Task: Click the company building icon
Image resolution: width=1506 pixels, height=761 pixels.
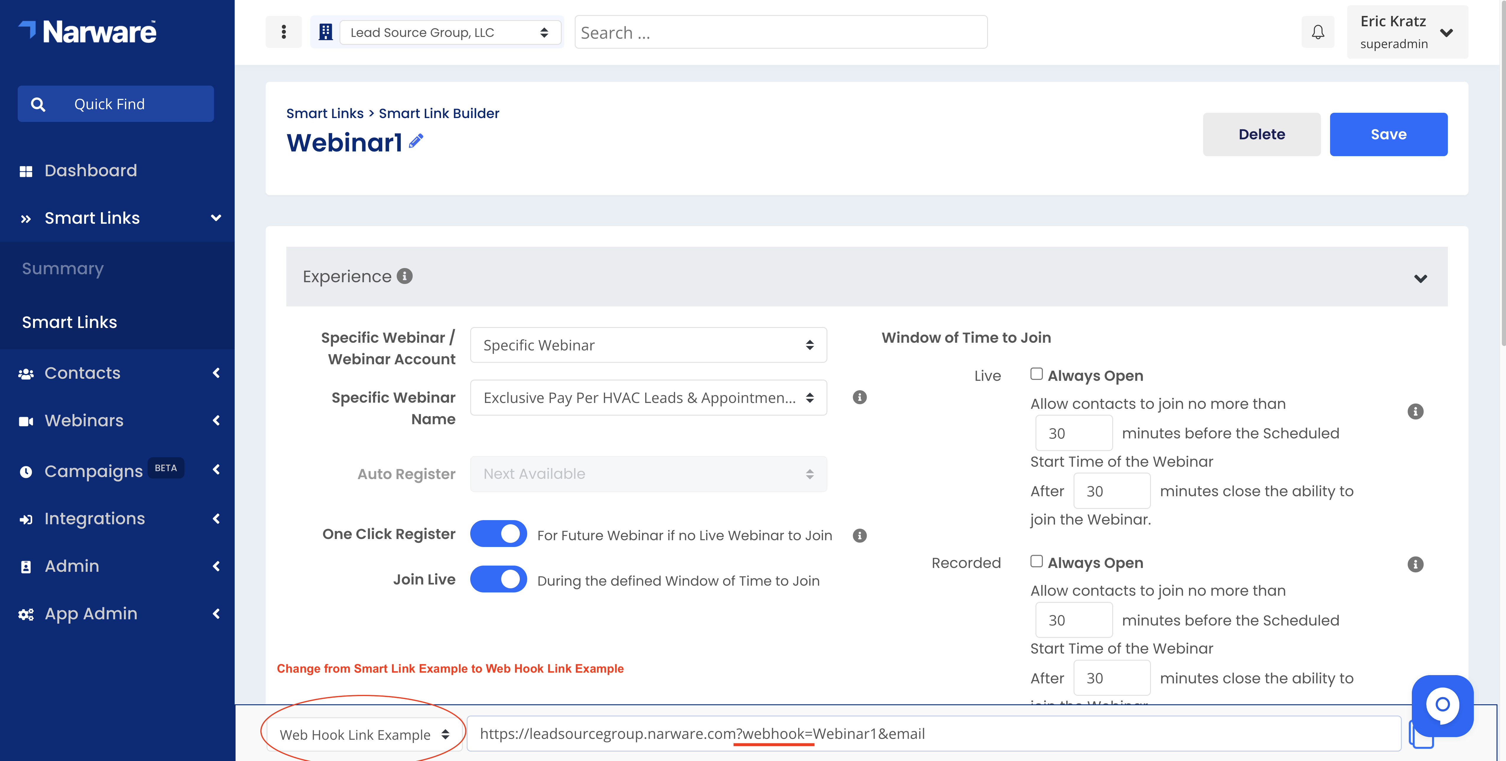Action: pos(326,32)
